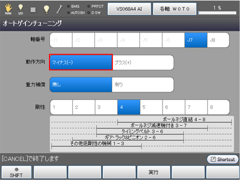Open the wrench settings icon
The height and width of the screenshot is (180, 240).
(x=59, y=9)
